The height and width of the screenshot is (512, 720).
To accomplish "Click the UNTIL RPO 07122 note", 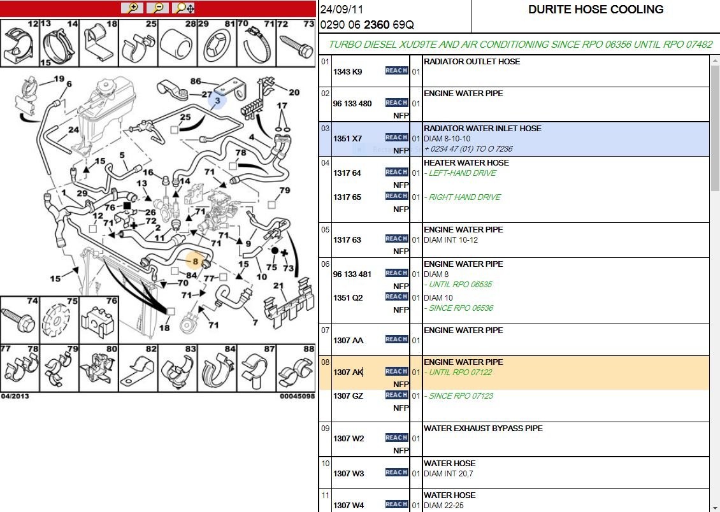I will tap(458, 373).
